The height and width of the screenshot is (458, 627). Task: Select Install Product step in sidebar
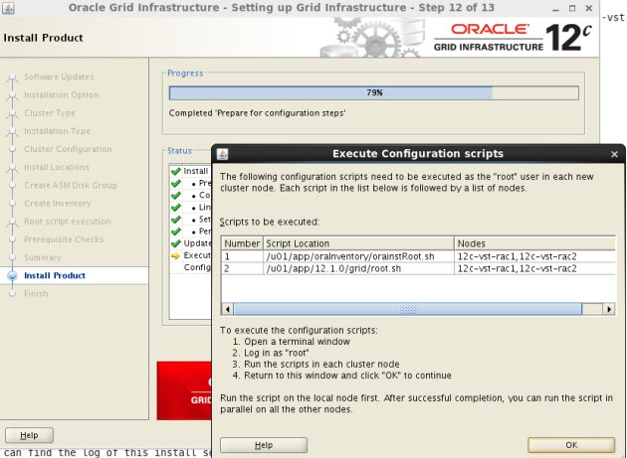[55, 275]
